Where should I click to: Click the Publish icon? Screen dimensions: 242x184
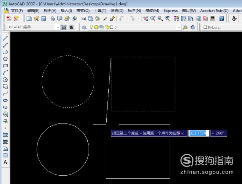tap(67, 19)
